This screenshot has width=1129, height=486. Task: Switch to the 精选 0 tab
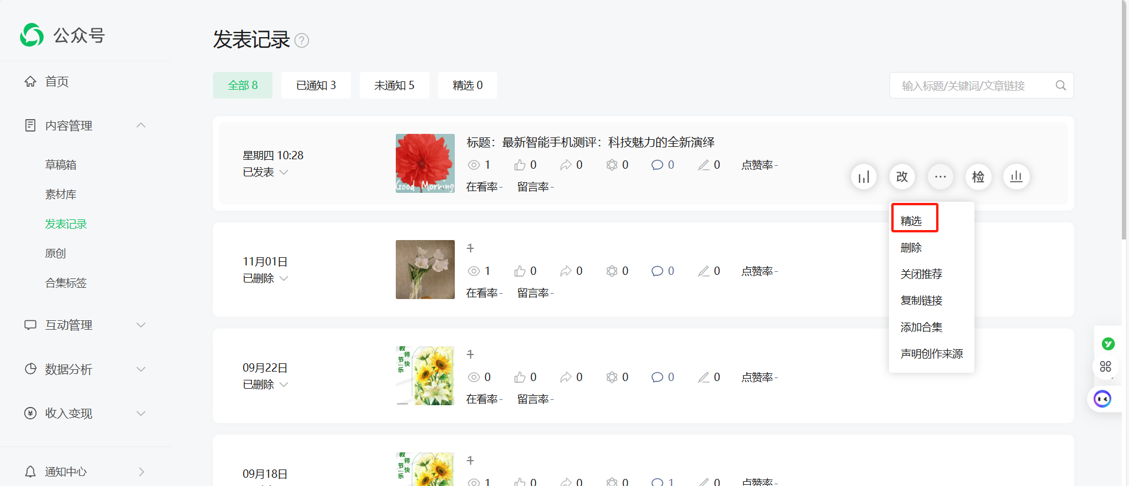[x=468, y=86]
